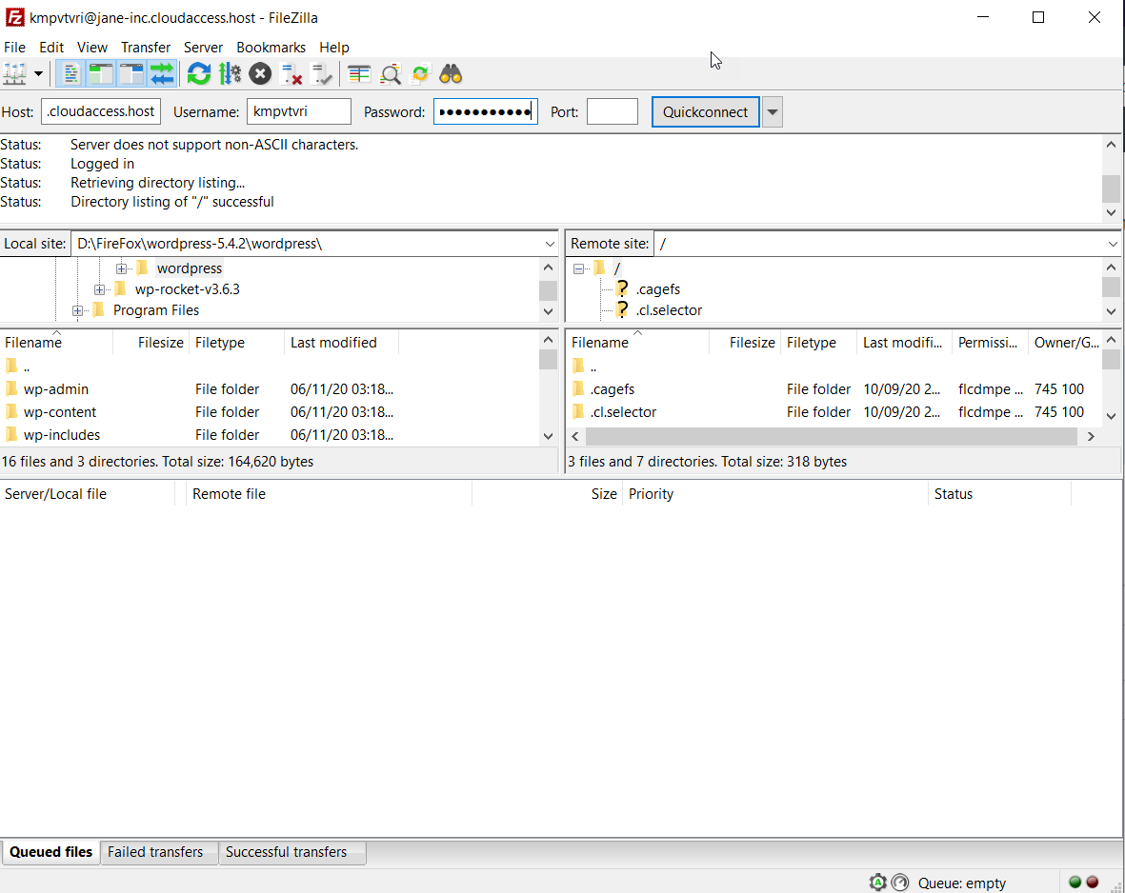Screen dimensions: 1125x893
Task: Toggle processing of the transfer queue
Action: (x=230, y=74)
